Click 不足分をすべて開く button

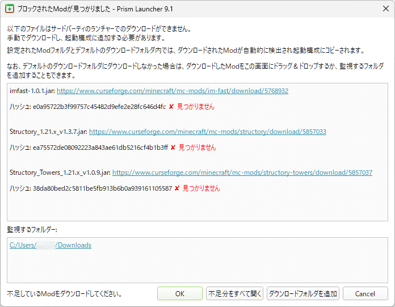(x=234, y=293)
